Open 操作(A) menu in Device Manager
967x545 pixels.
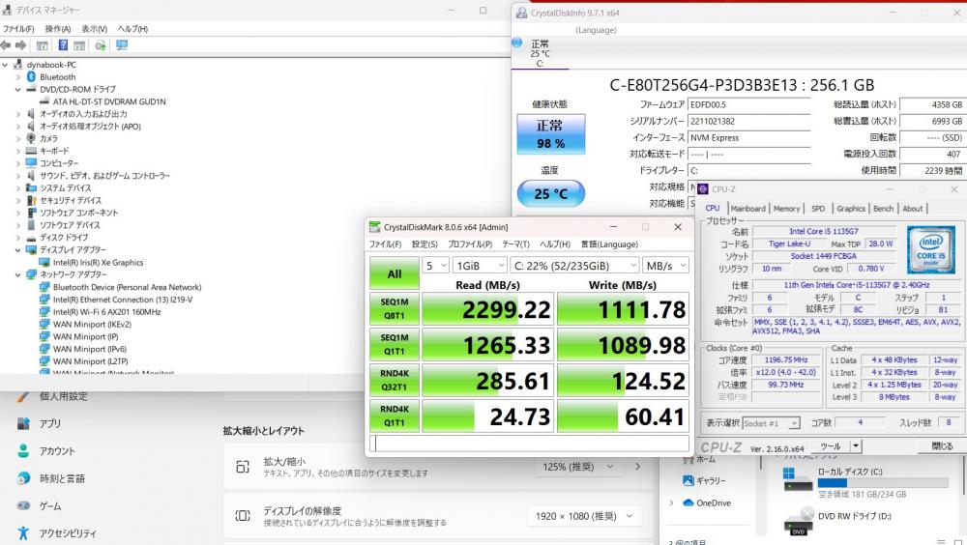click(x=57, y=28)
